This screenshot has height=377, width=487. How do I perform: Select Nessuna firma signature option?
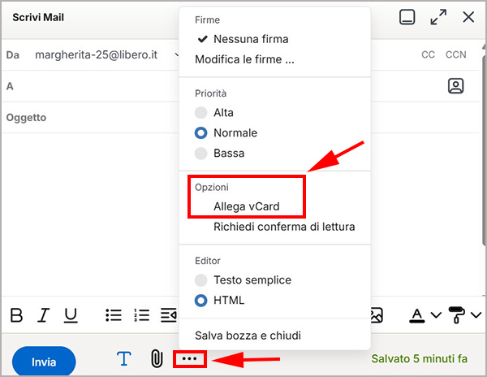[x=243, y=39]
